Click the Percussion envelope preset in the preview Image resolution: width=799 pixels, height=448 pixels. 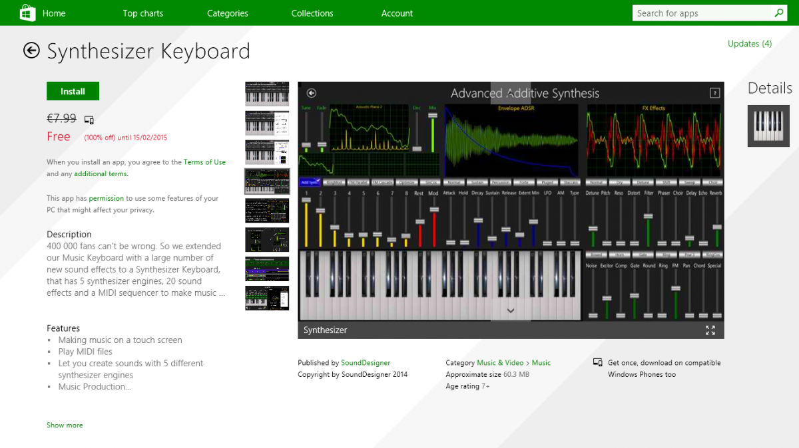click(499, 182)
